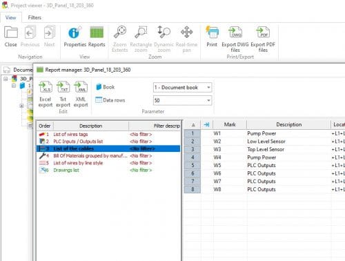Go to Previous document icon
This screenshot has height=261, width=345.
coord(30,32)
